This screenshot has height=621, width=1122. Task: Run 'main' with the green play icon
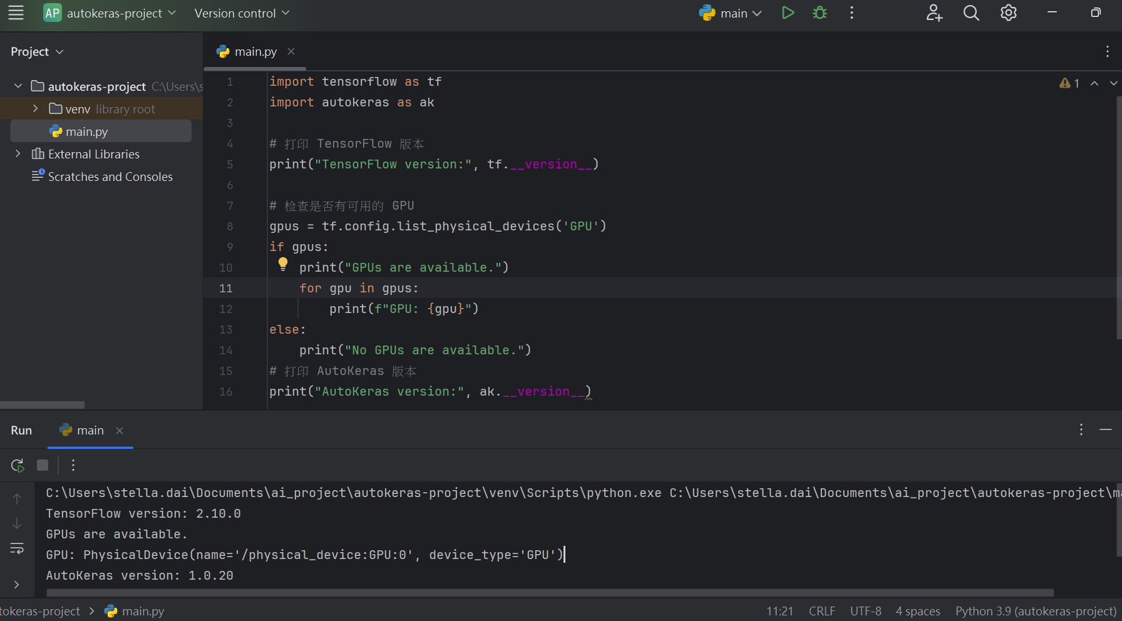[x=788, y=13]
